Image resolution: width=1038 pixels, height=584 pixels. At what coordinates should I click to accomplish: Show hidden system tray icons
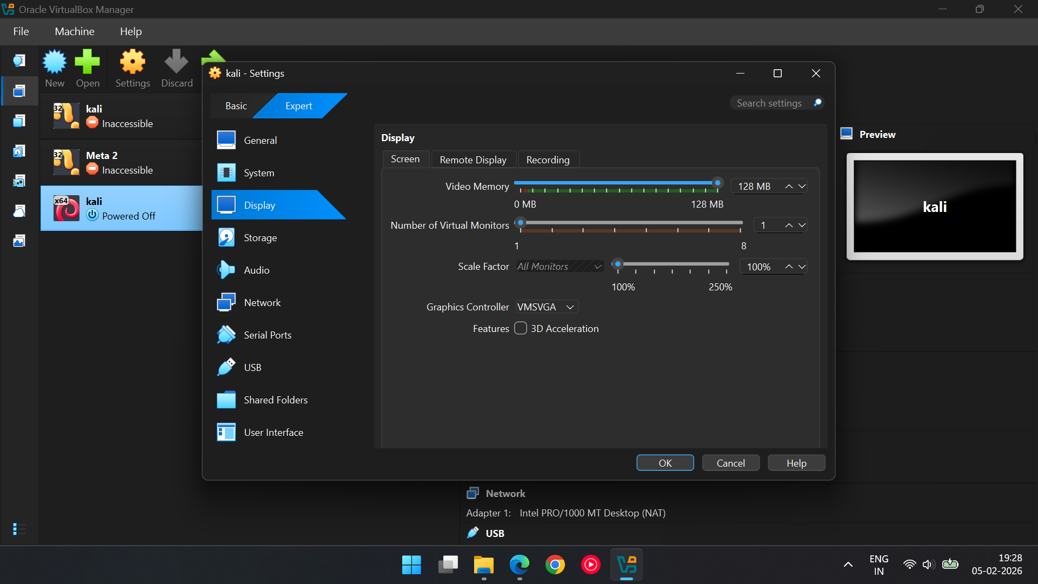[x=848, y=565]
